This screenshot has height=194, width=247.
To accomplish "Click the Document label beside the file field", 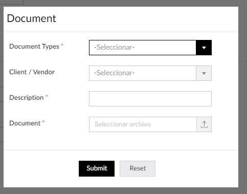I will (25, 123).
